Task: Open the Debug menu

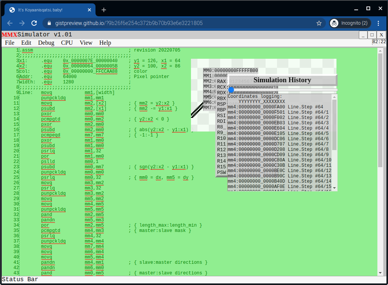Action: click(46, 43)
